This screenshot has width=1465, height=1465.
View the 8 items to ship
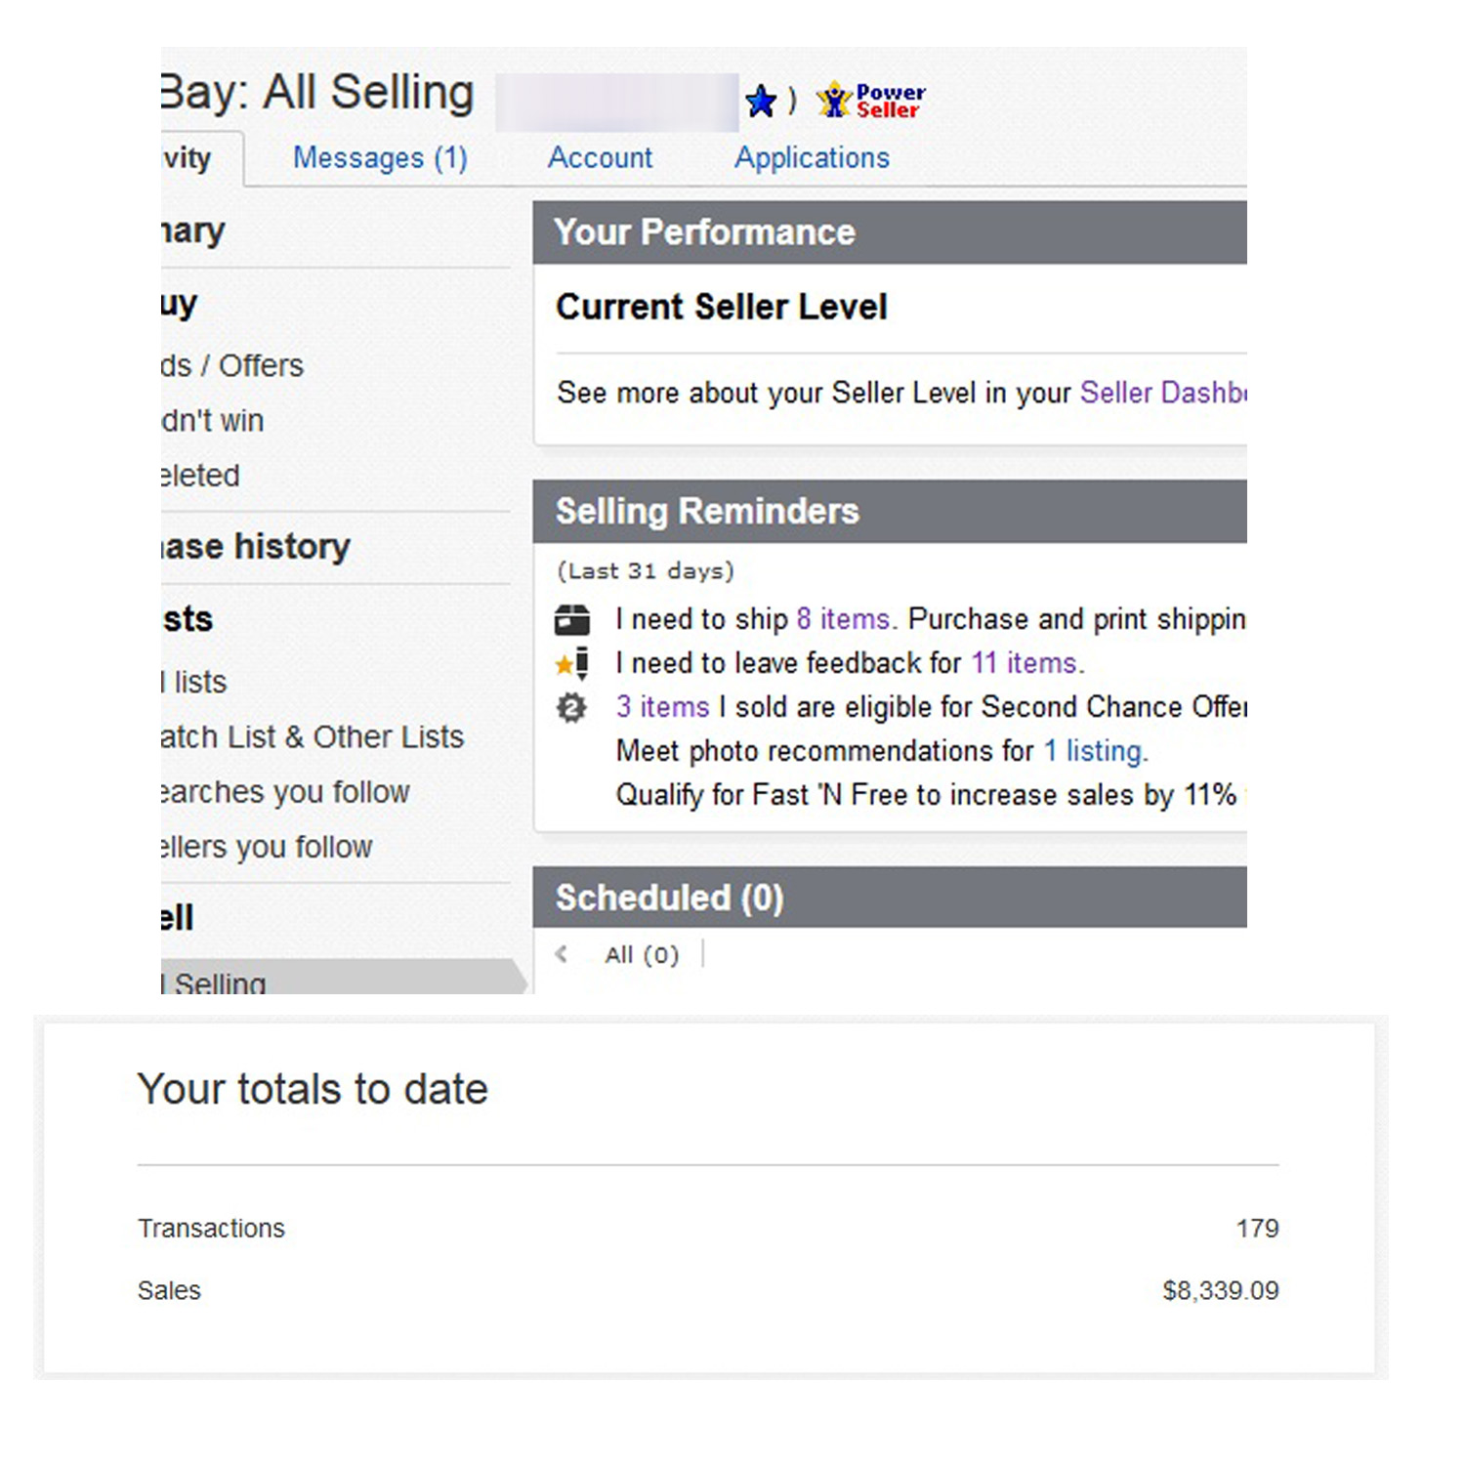844,619
